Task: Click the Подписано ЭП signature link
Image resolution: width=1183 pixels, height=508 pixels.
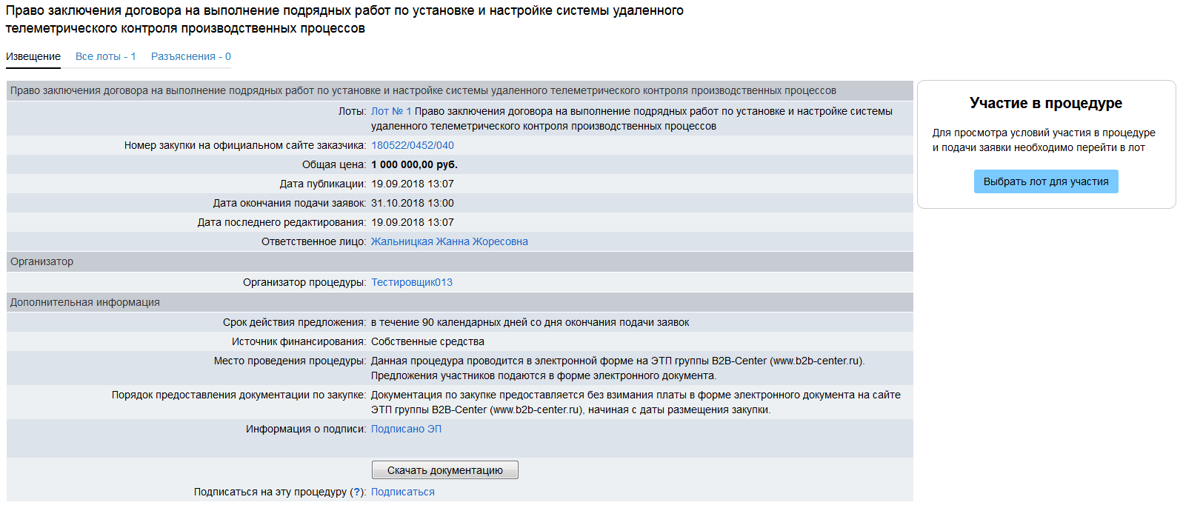Action: (x=406, y=429)
